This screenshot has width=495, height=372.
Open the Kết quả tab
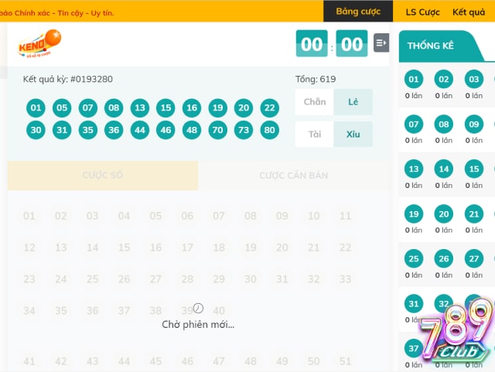click(469, 12)
